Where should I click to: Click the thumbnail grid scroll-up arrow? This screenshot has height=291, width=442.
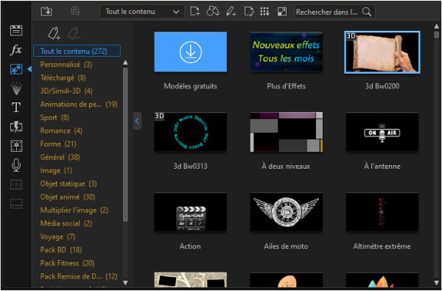436,27
